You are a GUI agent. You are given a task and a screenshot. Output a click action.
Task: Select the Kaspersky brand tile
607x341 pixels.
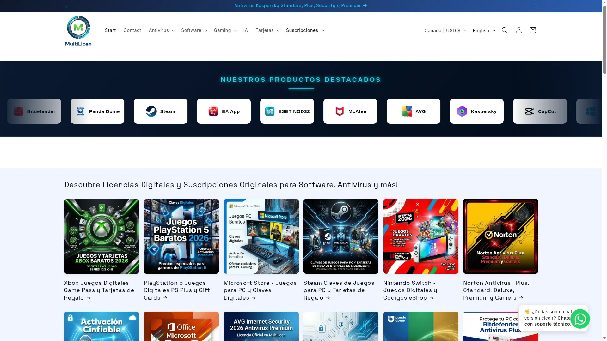point(477,111)
